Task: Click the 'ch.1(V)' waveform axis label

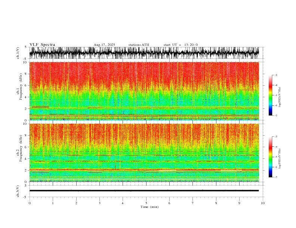Action: point(18,53)
